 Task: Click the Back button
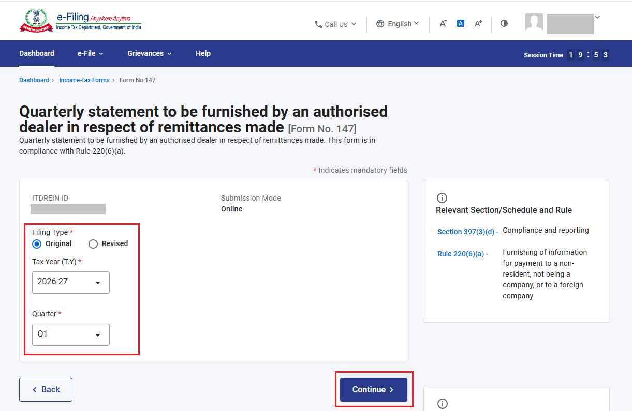(46, 390)
